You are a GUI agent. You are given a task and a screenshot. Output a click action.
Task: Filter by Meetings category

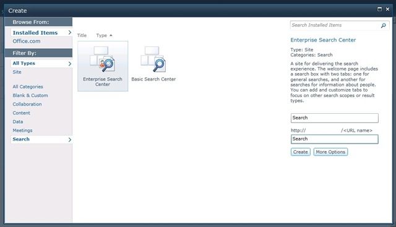[x=22, y=131]
